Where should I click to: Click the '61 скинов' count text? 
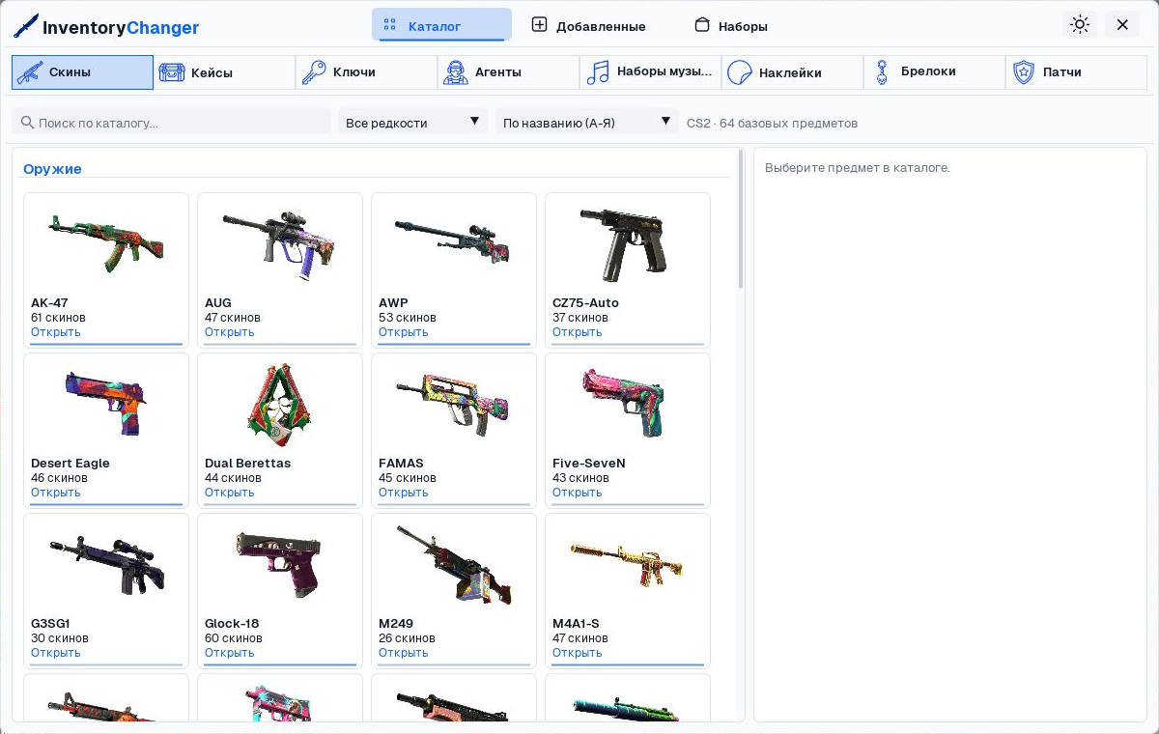click(x=58, y=318)
